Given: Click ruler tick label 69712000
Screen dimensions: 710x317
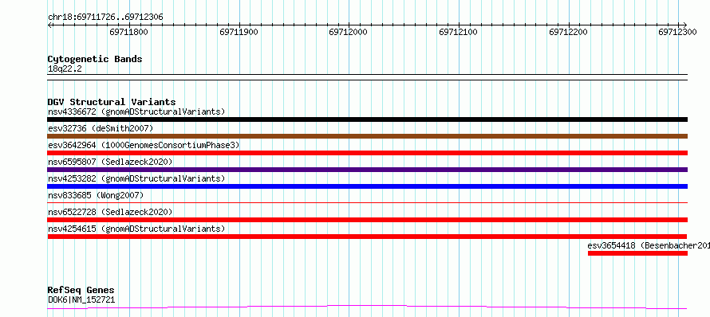Looking at the screenshot, I should click(x=348, y=33).
